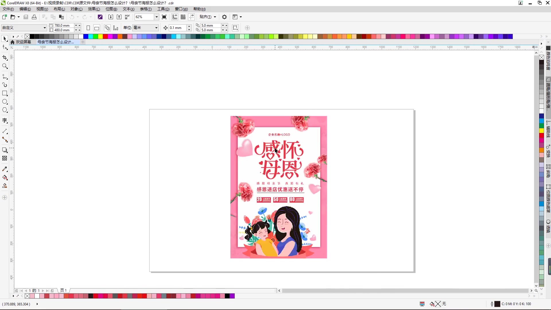Image resolution: width=551 pixels, height=310 pixels.
Task: Expand the Open file dropdown arrow
Action: (19, 17)
